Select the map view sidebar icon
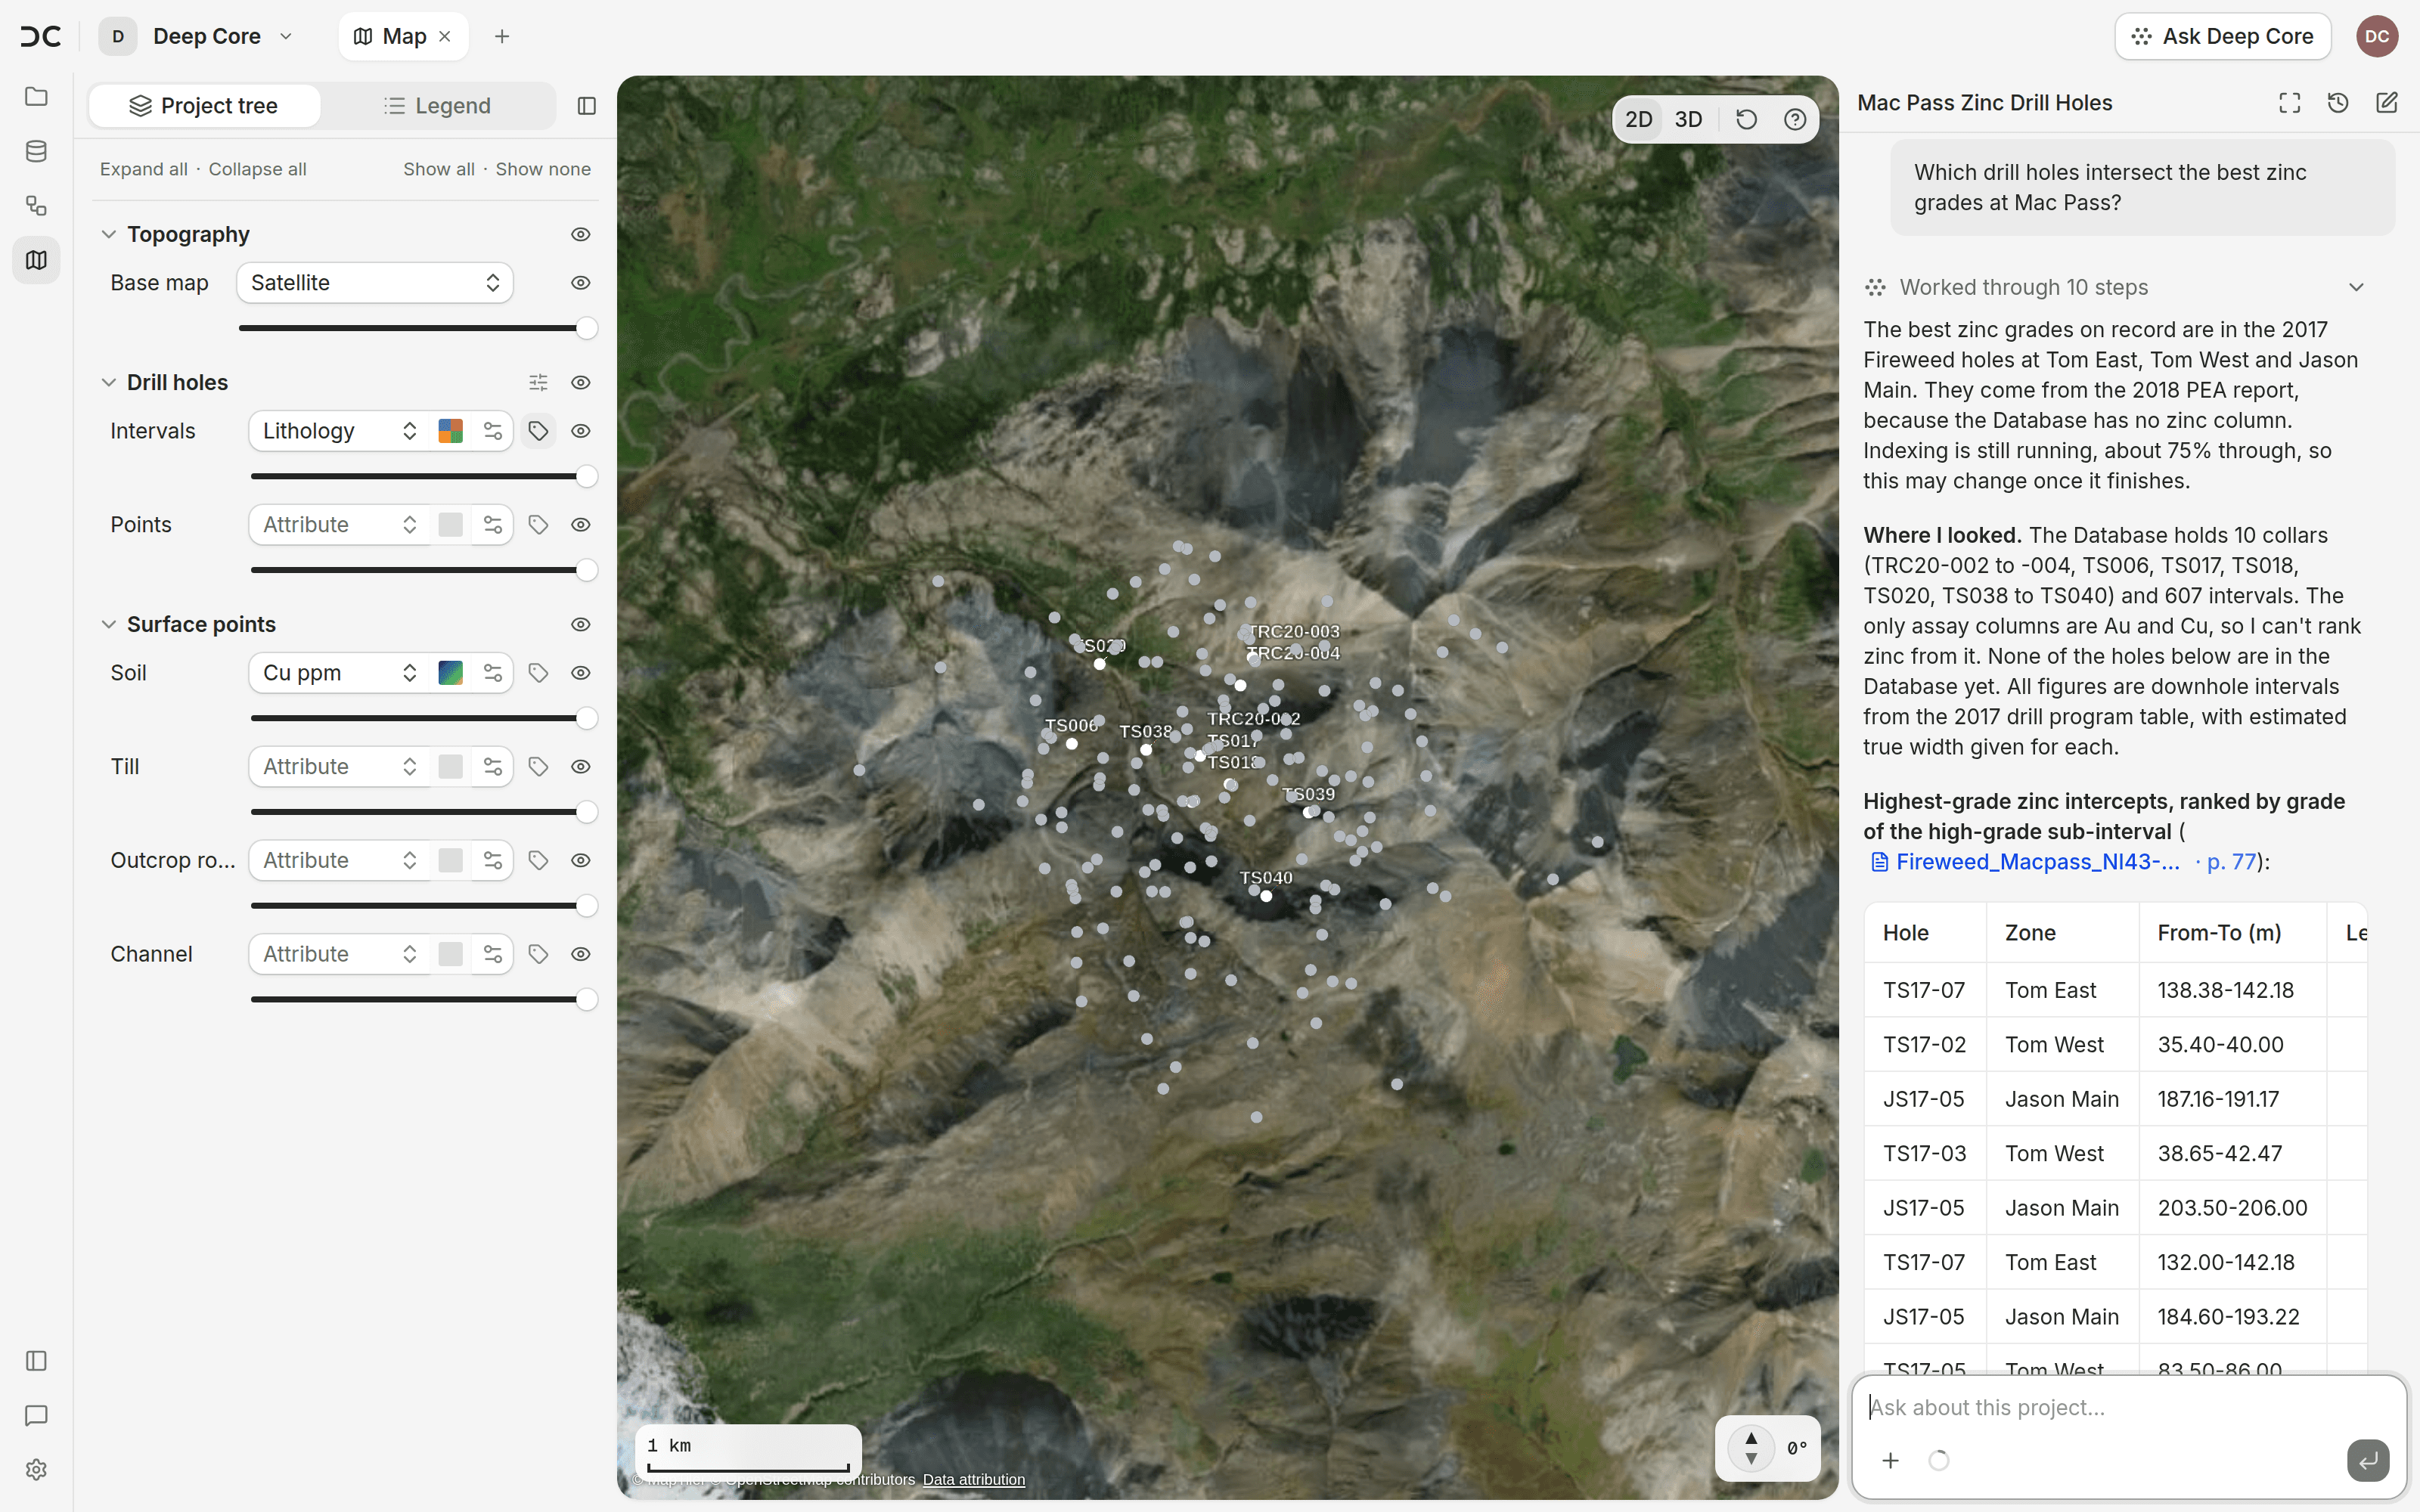This screenshot has height=1512, width=2420. tap(36, 260)
